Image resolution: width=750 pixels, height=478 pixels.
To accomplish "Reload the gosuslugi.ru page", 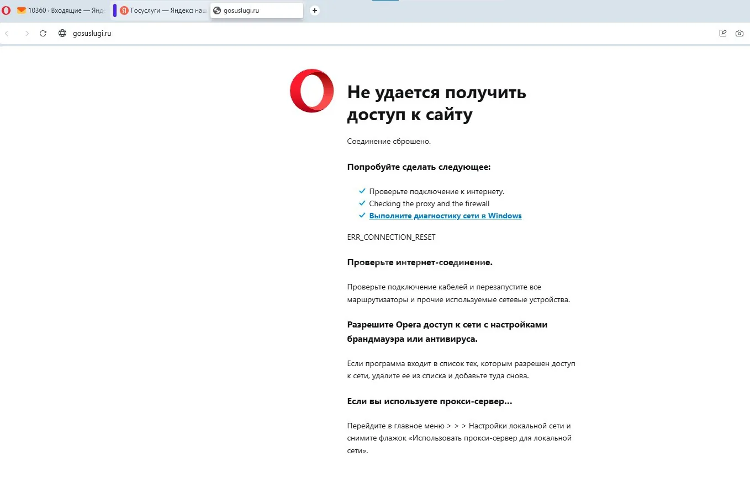I will coord(43,34).
